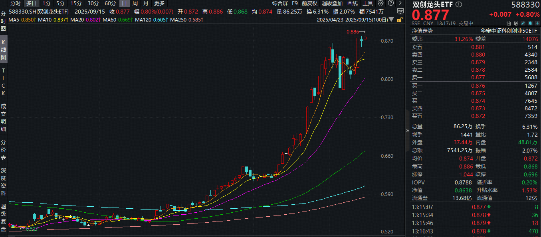Open the 工具 menu
This screenshot has width=541, height=237.
[x=367, y=3]
